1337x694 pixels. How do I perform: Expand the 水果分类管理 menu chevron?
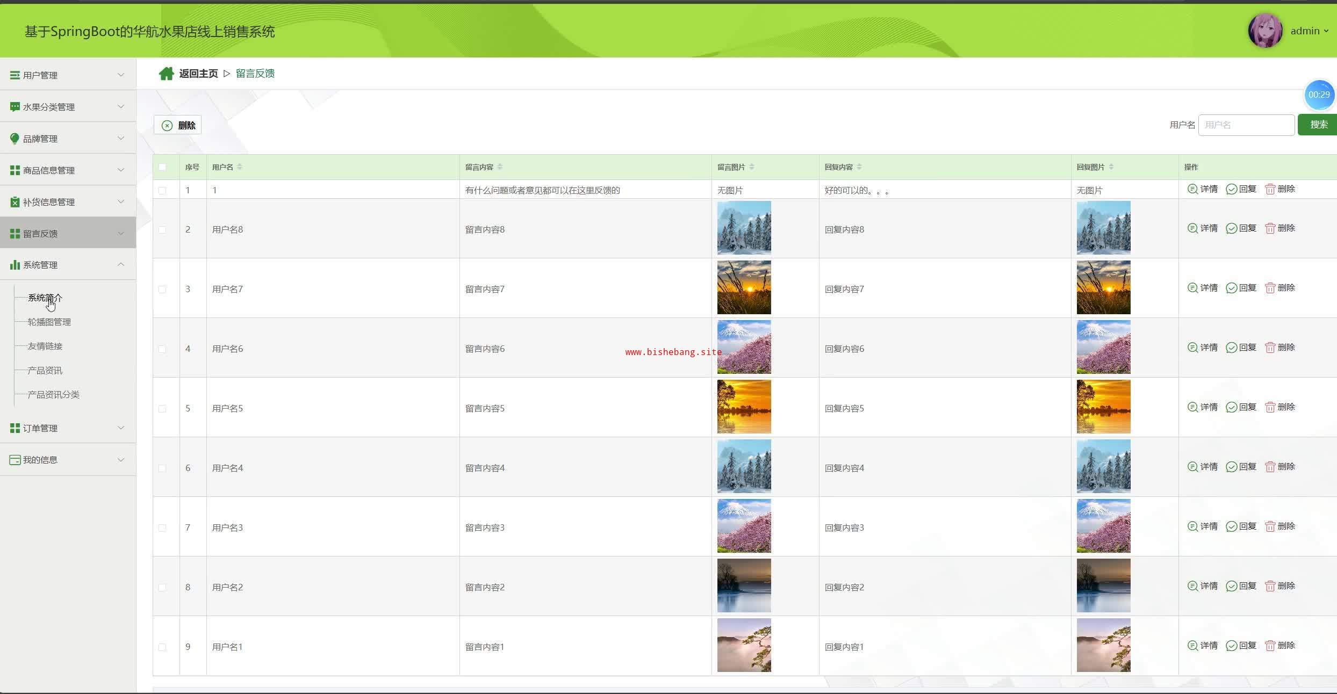(x=121, y=106)
